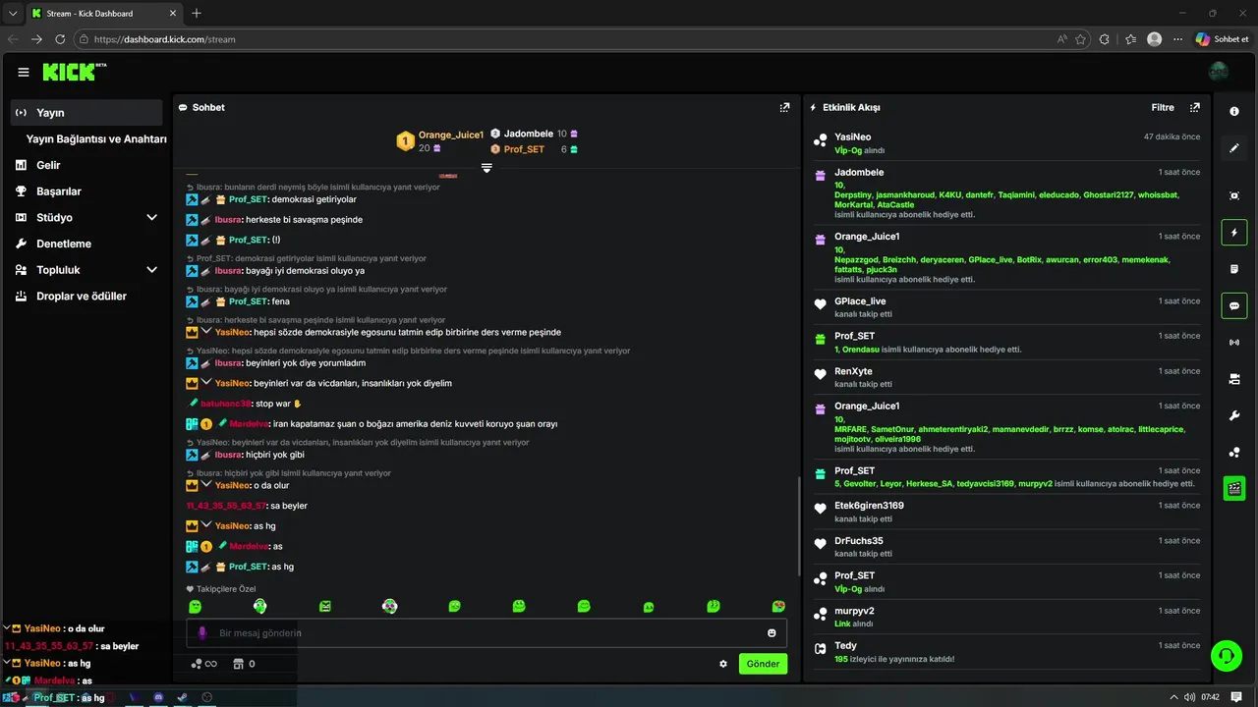Click the shop icon with count 0

tap(244, 664)
